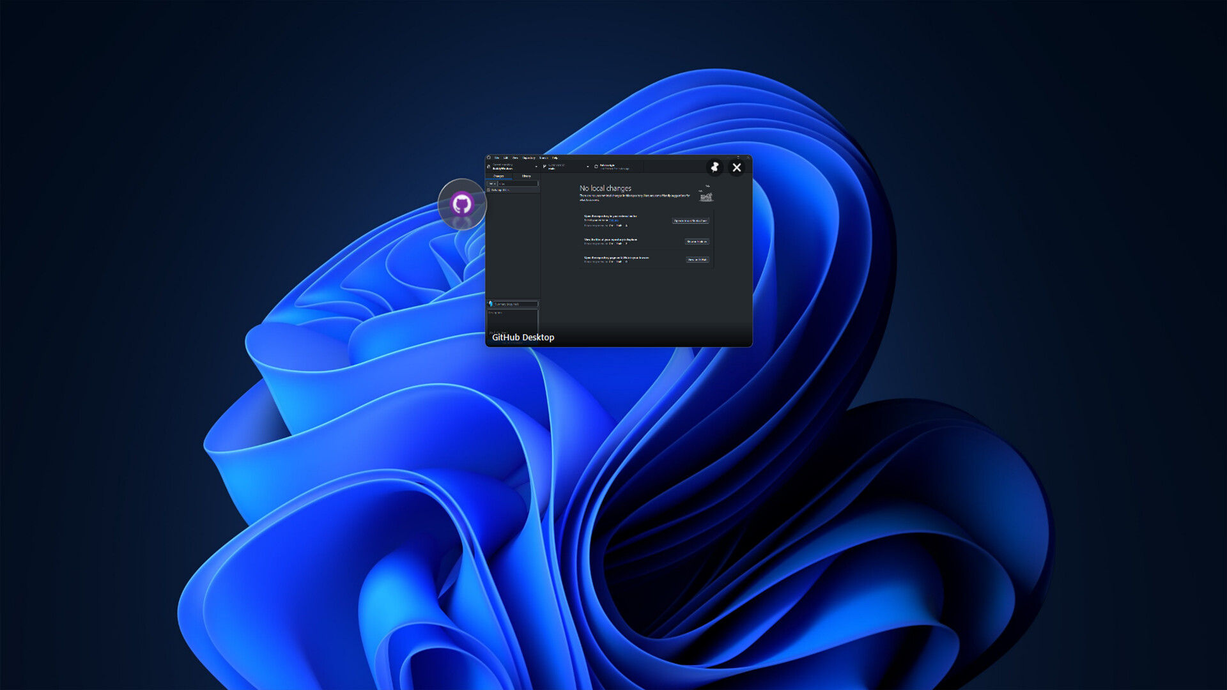Click the Options preferences link

pyautogui.click(x=614, y=220)
